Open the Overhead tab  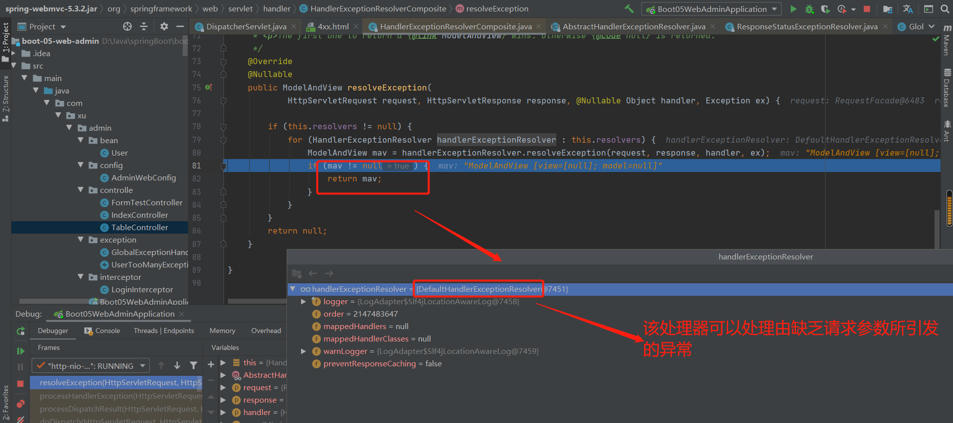coord(266,331)
